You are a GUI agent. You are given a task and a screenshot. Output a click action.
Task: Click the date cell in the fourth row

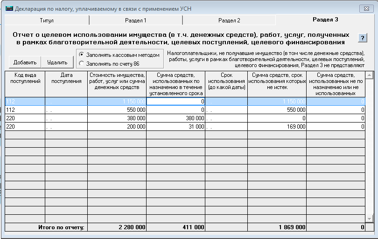pos(66,126)
